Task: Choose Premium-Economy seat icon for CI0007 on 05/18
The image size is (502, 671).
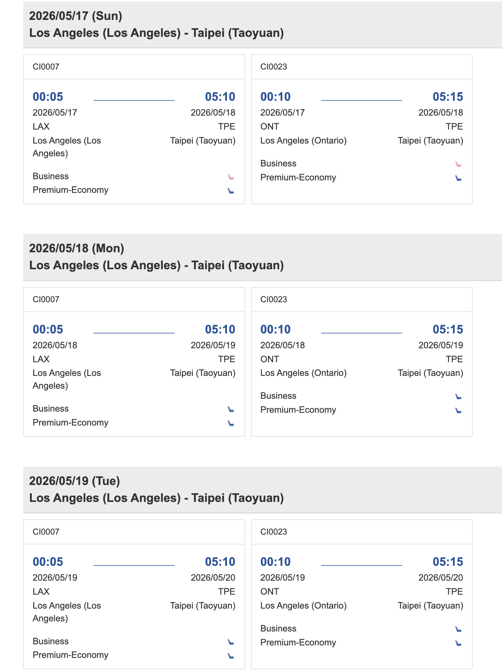Action: coord(231,423)
